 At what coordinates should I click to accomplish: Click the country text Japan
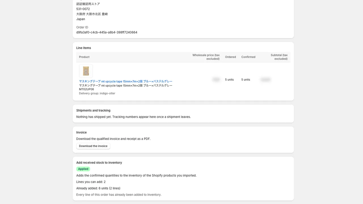click(81, 19)
